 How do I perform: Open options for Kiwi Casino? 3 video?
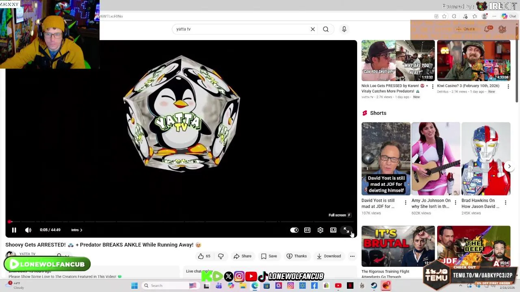coord(508,86)
